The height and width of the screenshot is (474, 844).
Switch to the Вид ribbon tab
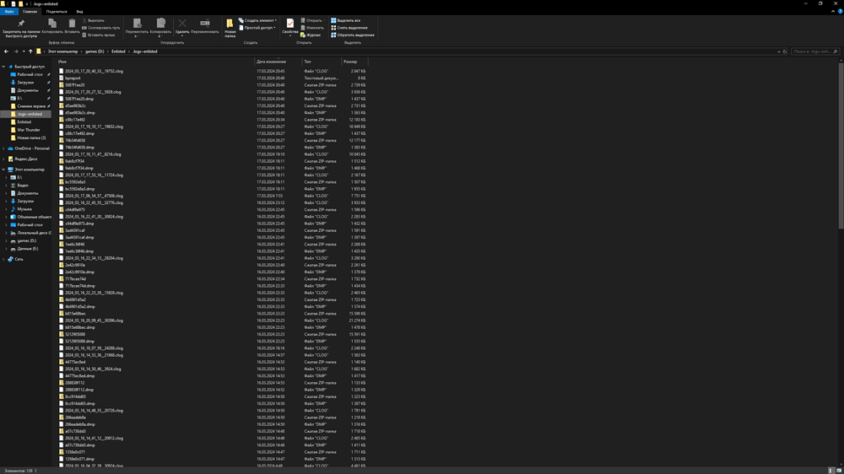(x=79, y=12)
